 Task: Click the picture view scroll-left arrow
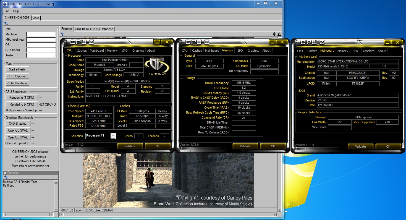click(x=62, y=214)
